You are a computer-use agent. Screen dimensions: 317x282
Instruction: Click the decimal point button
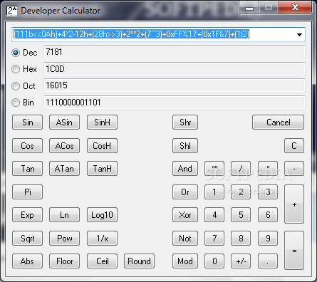268,261
